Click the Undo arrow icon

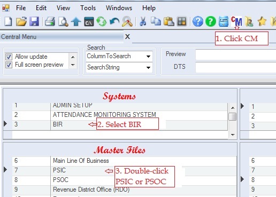point(114,21)
